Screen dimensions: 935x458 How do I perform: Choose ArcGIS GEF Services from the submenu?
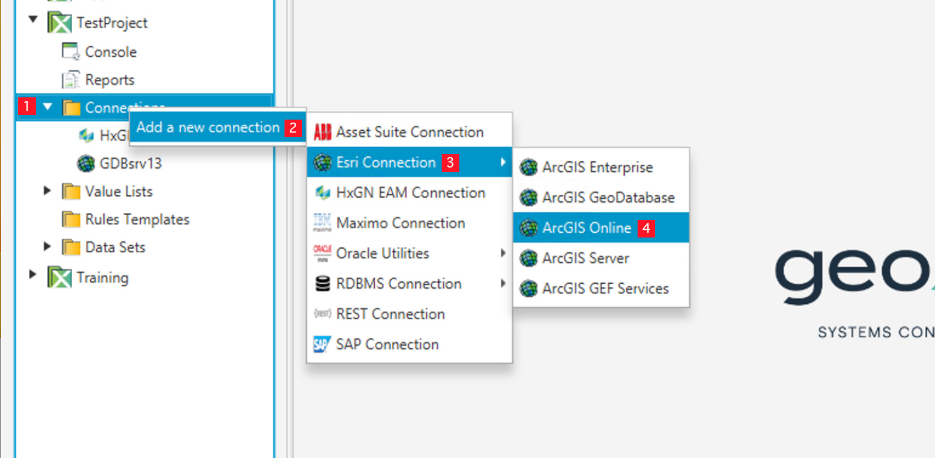pos(601,289)
